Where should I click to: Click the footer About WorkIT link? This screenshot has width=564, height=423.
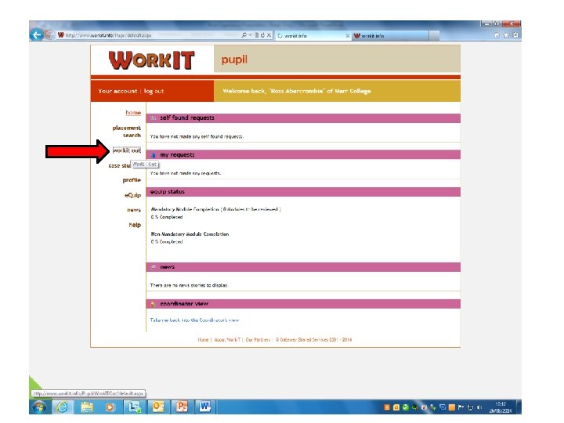pos(227,339)
